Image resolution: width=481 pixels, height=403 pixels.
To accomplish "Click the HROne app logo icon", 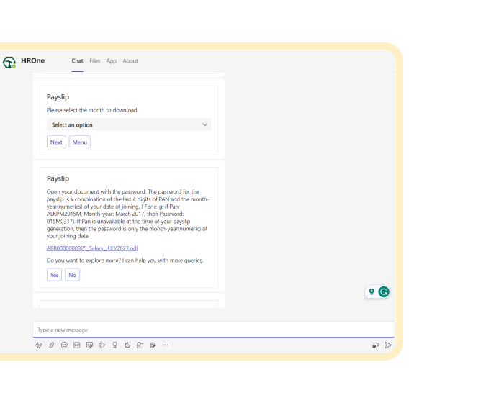I will click(9, 62).
